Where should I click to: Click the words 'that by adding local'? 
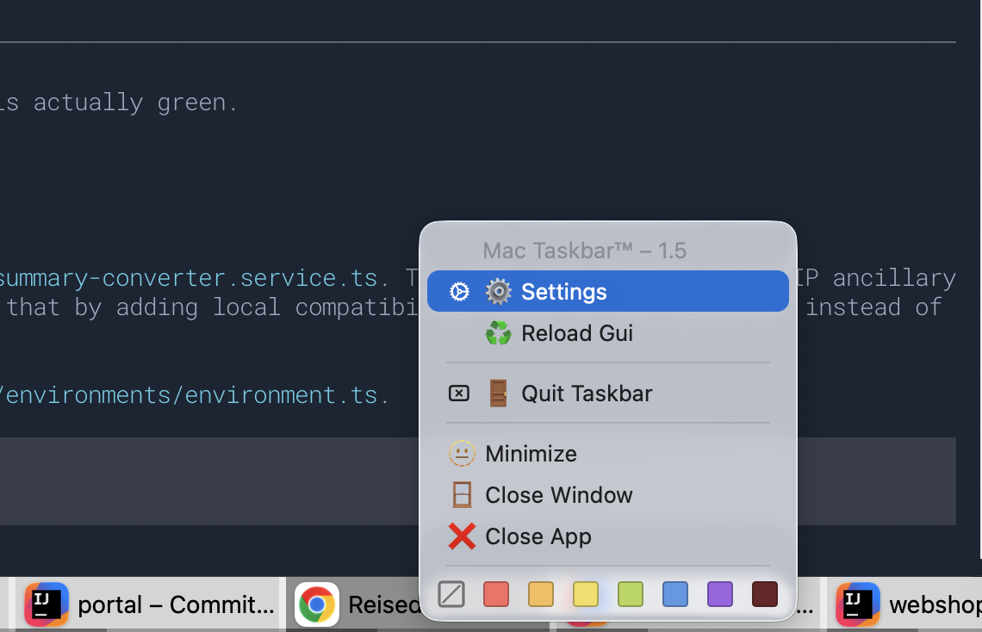[x=144, y=307]
